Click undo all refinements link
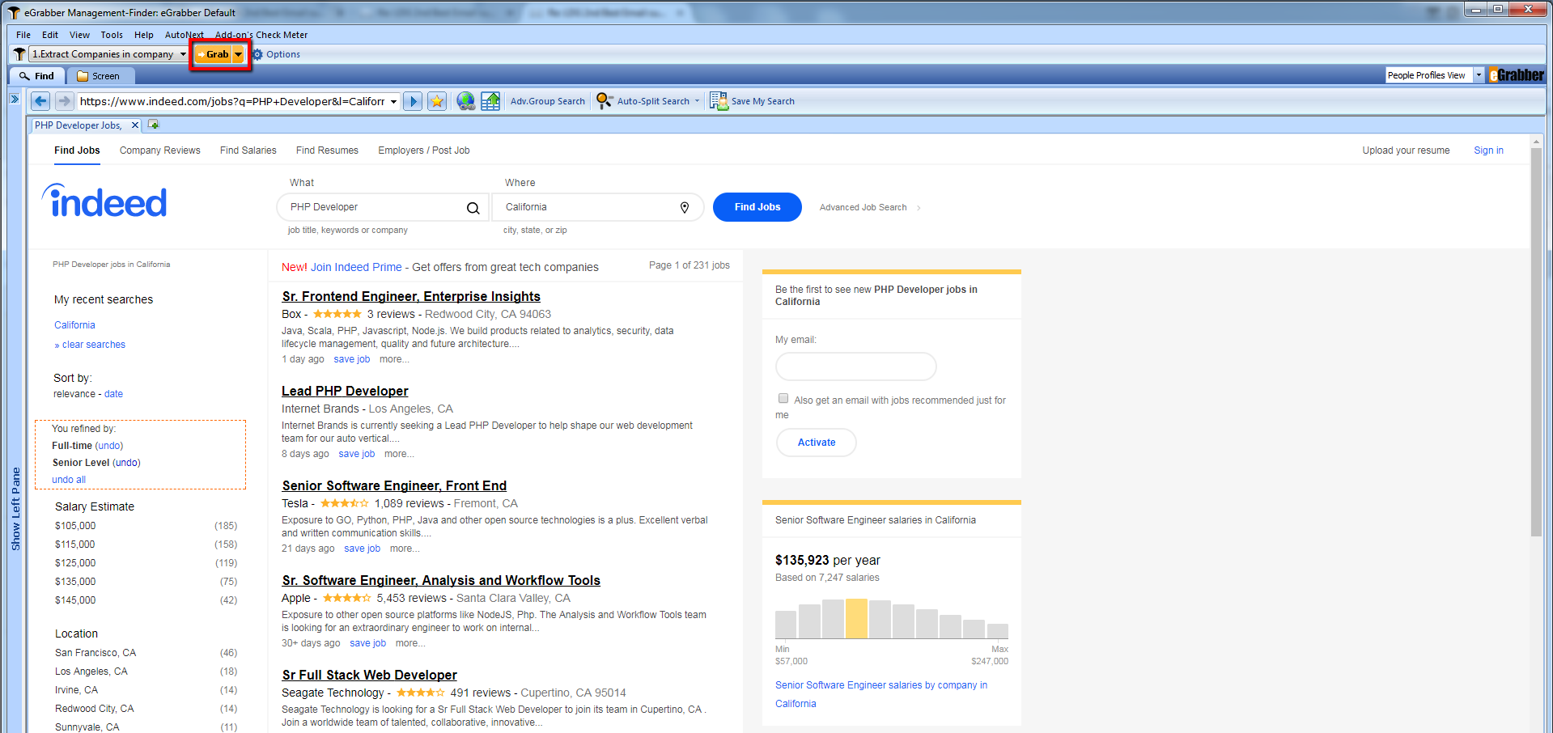Screen dimensions: 1553x733 [x=69, y=480]
